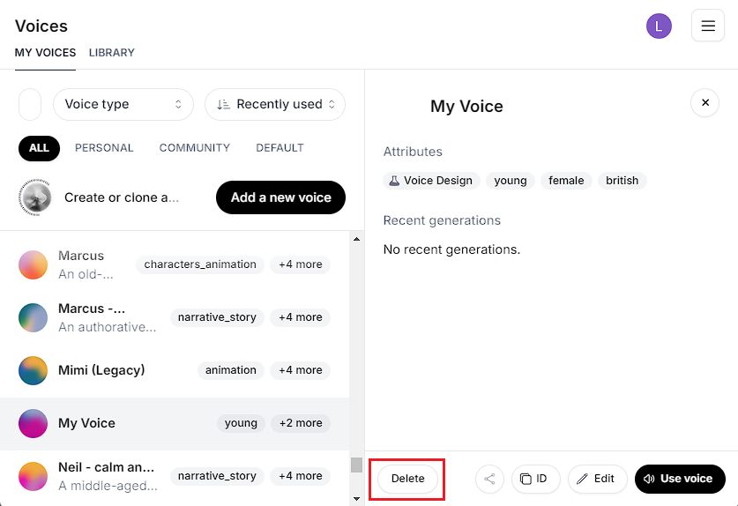Select the Neil - calm voice avatar
Viewport: 738px width, 506px height.
pyautogui.click(x=33, y=476)
